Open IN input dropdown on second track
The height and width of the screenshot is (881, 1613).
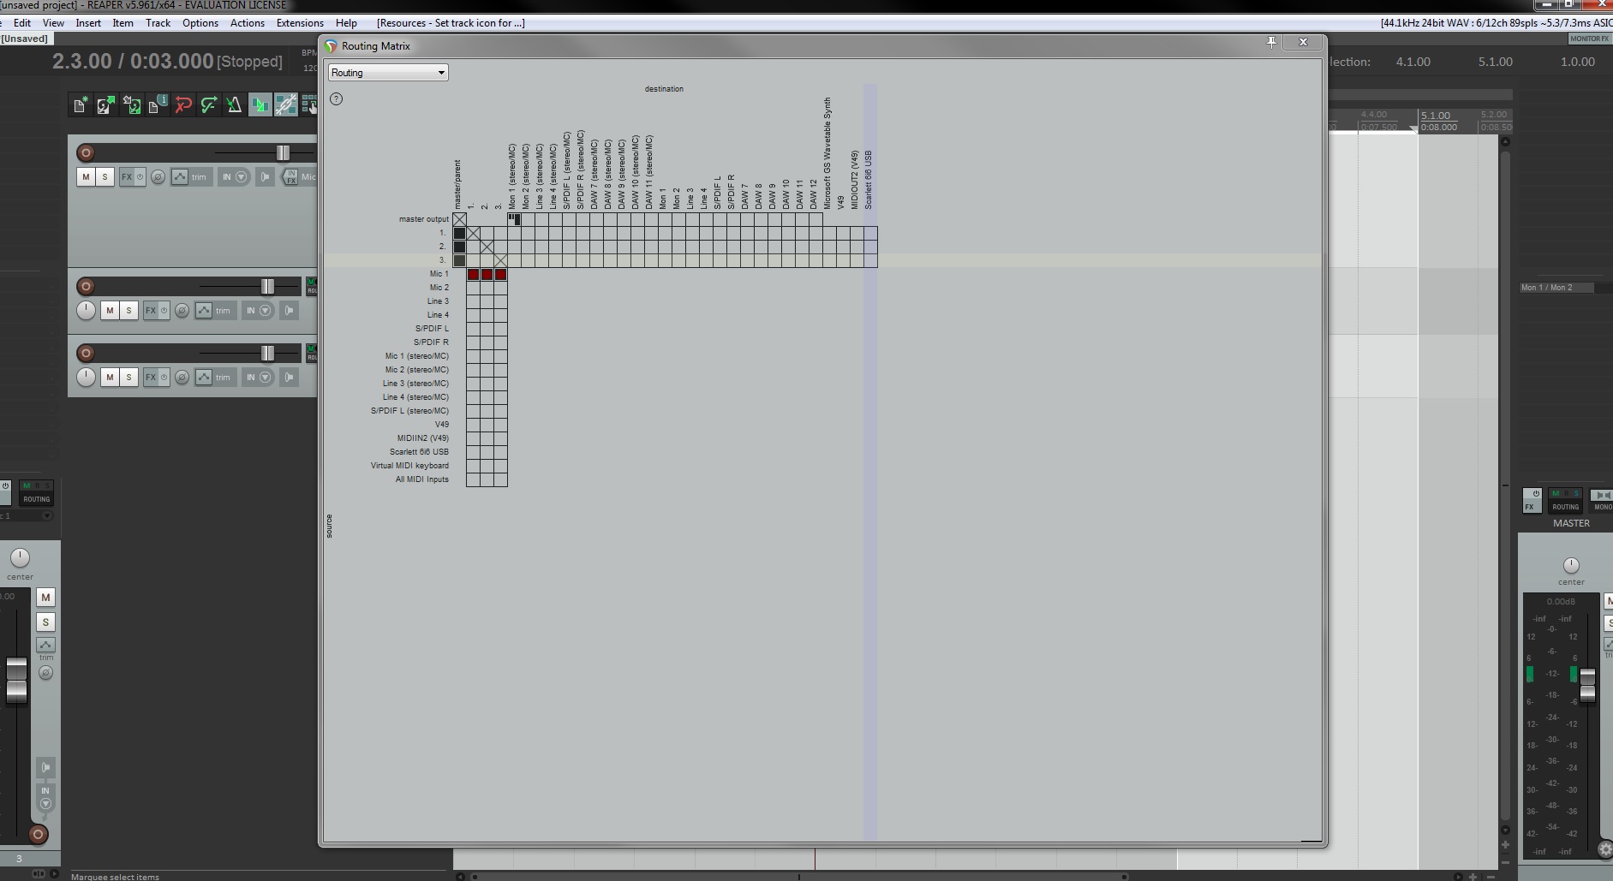point(258,311)
